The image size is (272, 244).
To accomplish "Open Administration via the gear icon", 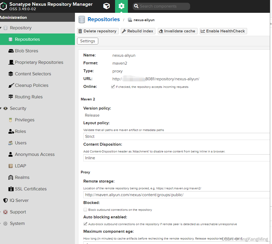I will coord(121,6).
